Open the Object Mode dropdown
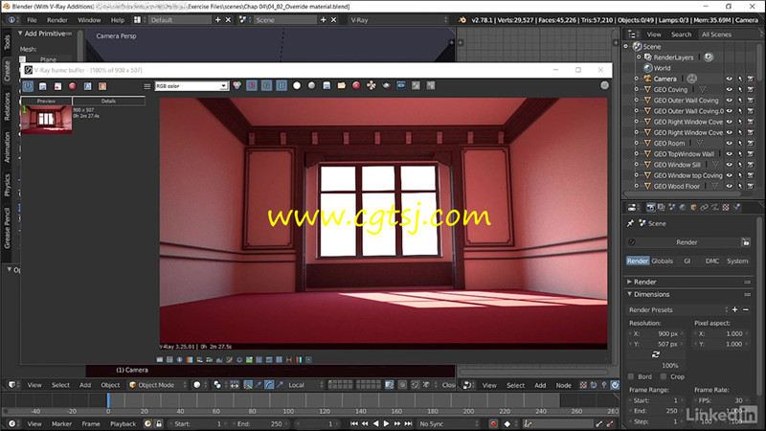Image resolution: width=766 pixels, height=431 pixels. pyautogui.click(x=157, y=385)
